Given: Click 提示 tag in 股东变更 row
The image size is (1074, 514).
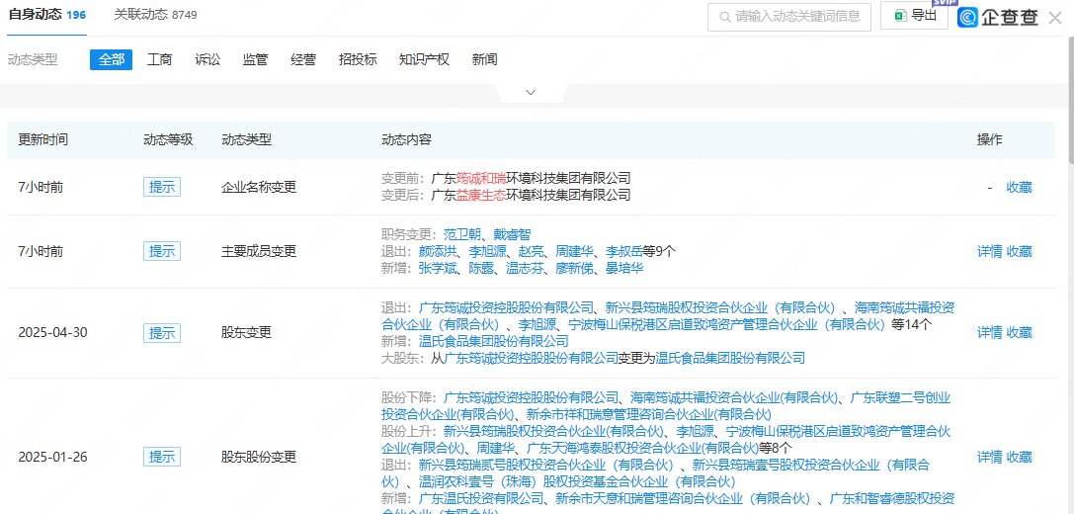Looking at the screenshot, I should point(162,332).
